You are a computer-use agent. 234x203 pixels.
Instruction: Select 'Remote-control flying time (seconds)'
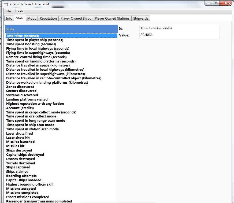(61, 57)
